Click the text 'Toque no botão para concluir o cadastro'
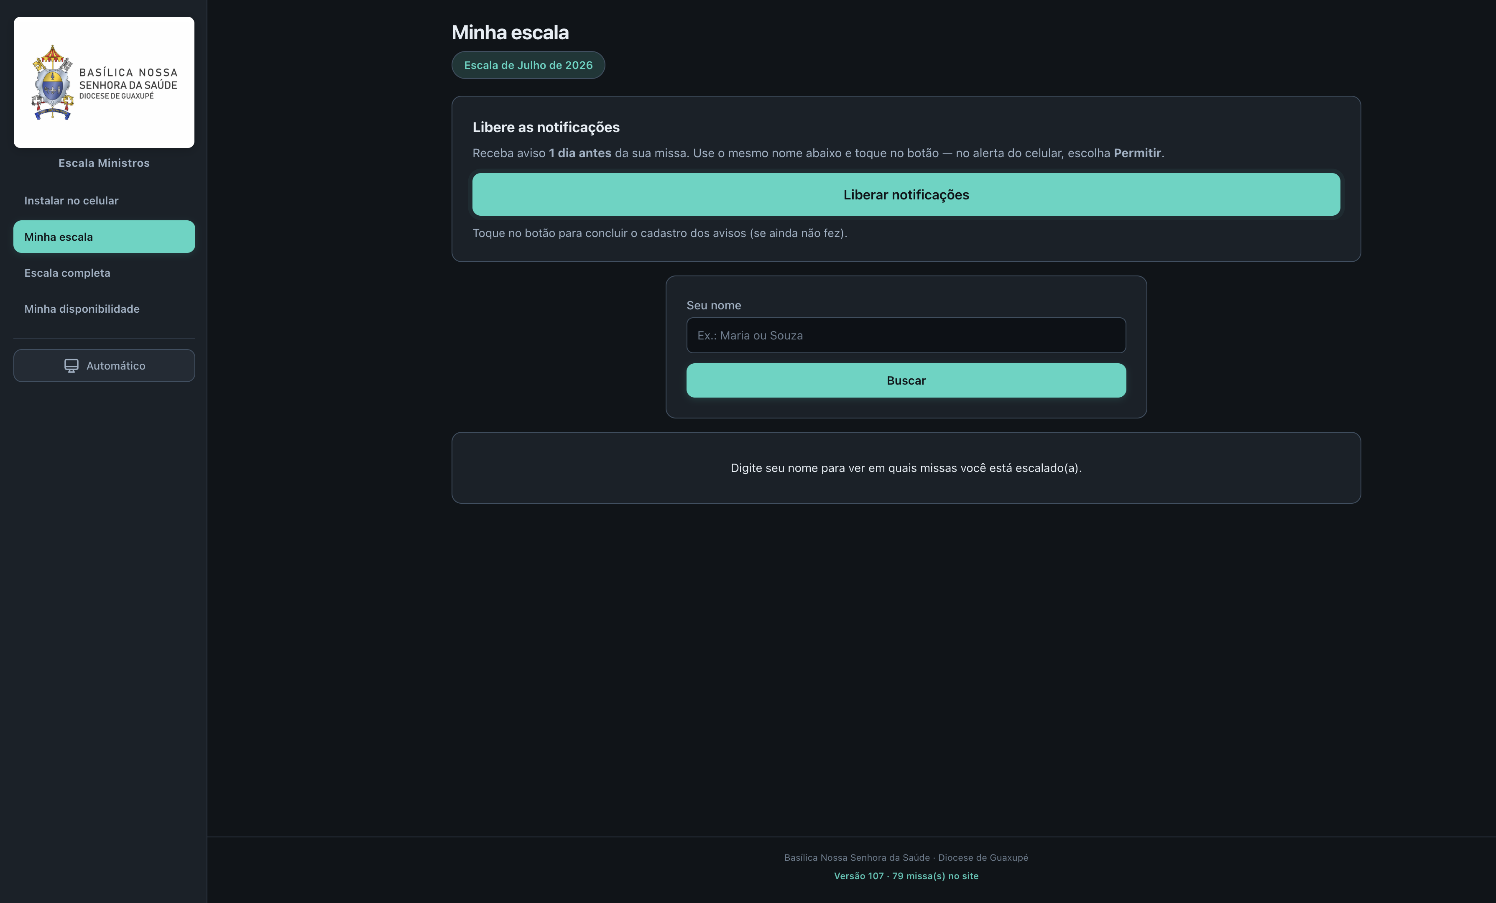This screenshot has height=903, width=1496. (660, 233)
